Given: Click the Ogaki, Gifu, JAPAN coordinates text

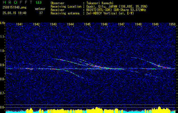Looking at the screenshot, I should click(x=117, y=6).
